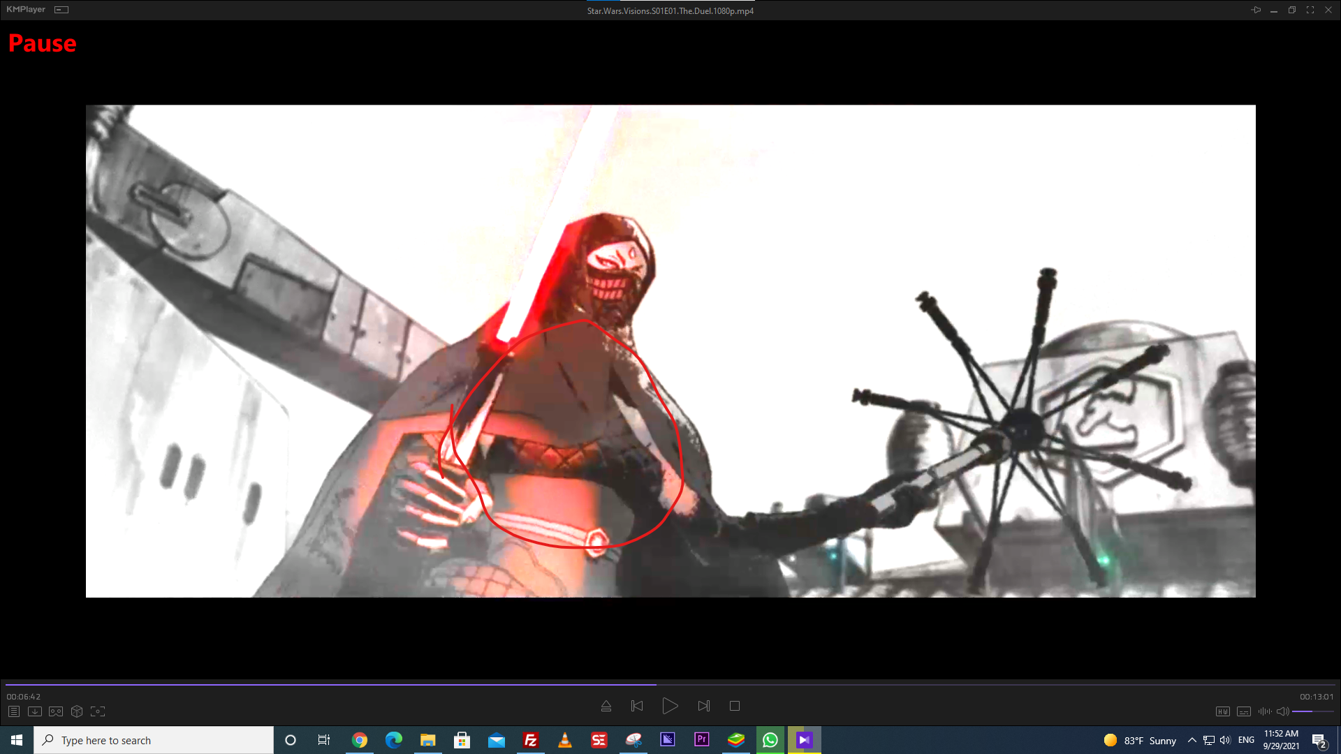Mute the speaker volume

[x=1282, y=711]
